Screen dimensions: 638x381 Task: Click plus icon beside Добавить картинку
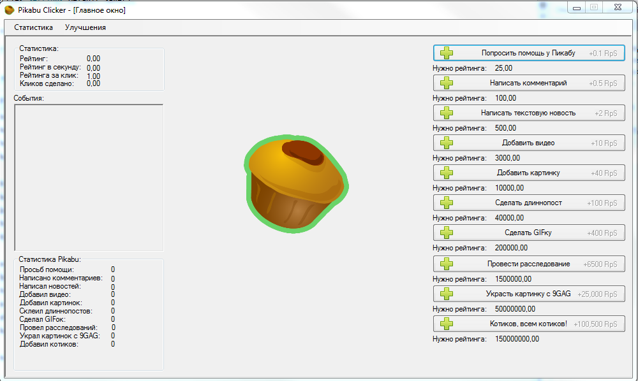(x=447, y=173)
